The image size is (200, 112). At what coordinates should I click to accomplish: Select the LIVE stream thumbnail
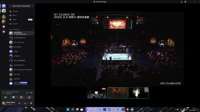[97, 93]
